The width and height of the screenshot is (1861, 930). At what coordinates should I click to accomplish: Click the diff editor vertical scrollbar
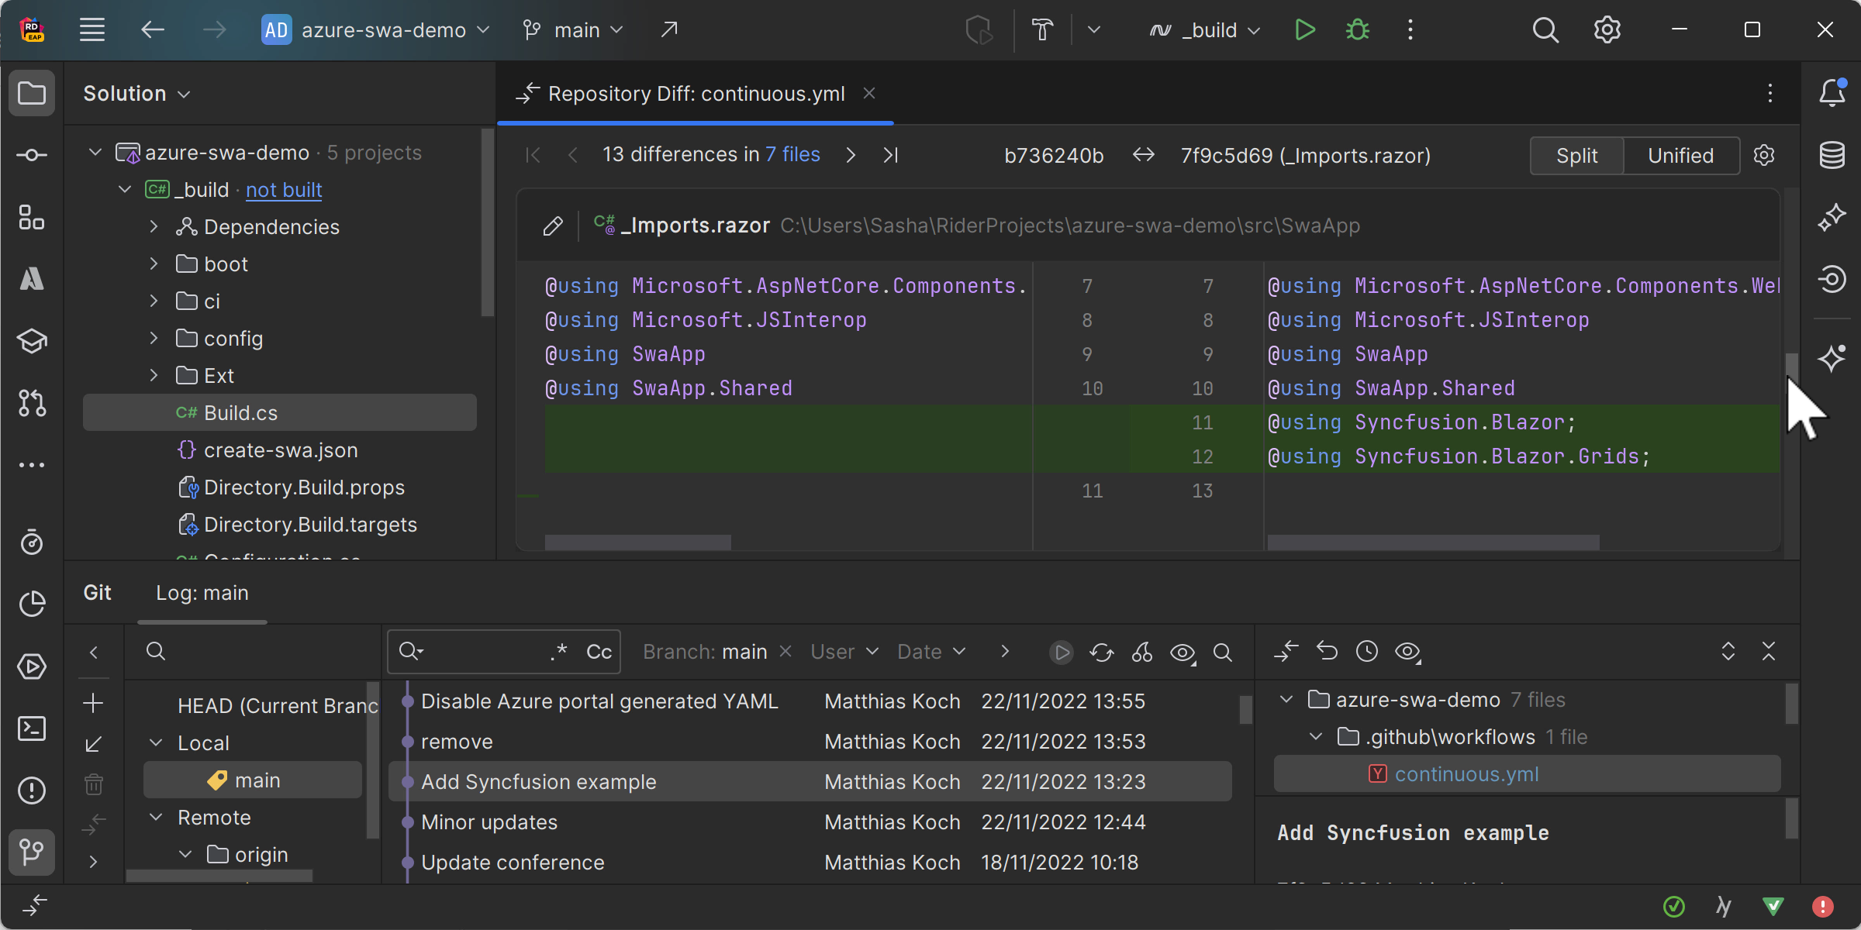click(1791, 374)
